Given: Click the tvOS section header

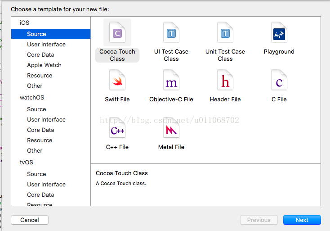Looking at the screenshot, I should pos(27,162).
